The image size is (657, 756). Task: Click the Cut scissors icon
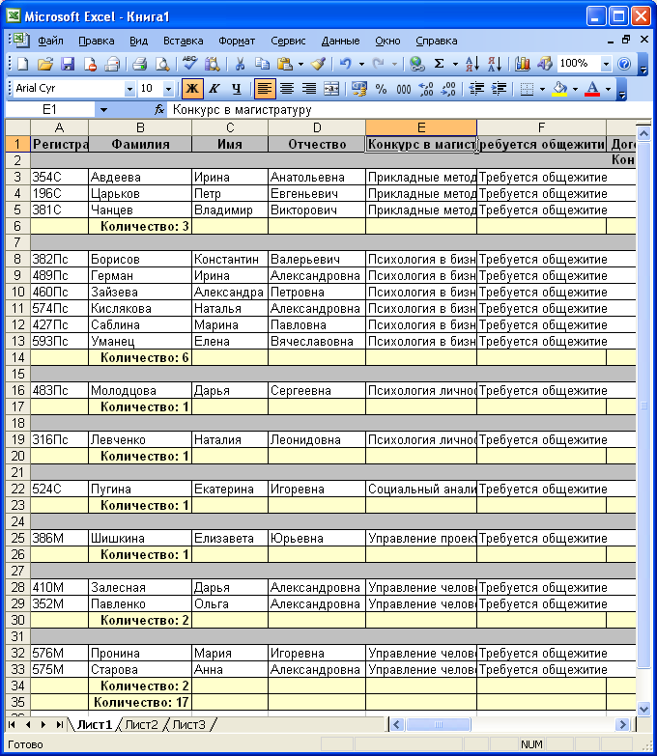pyautogui.click(x=239, y=64)
